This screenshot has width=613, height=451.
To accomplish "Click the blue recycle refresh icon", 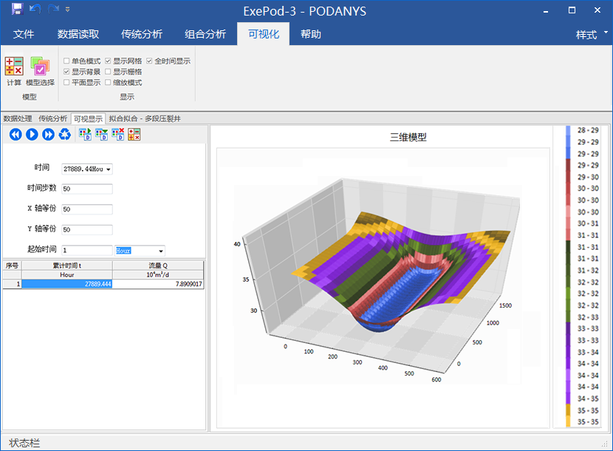I will 65,134.
